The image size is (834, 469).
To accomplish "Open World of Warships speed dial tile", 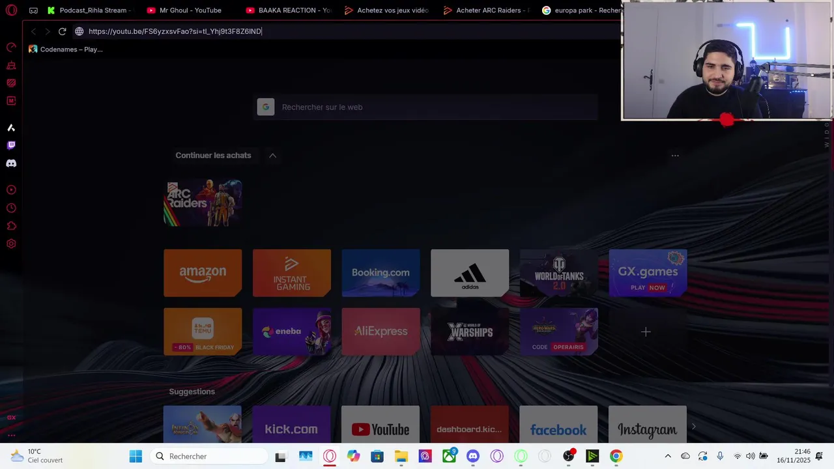I will click(x=470, y=332).
